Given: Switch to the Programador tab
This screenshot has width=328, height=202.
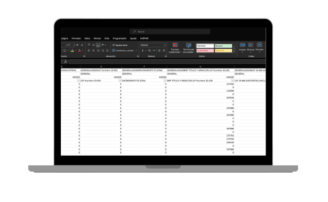Looking at the screenshot, I should [x=120, y=39].
